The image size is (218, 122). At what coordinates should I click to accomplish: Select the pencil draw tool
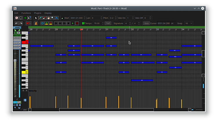(40, 18)
